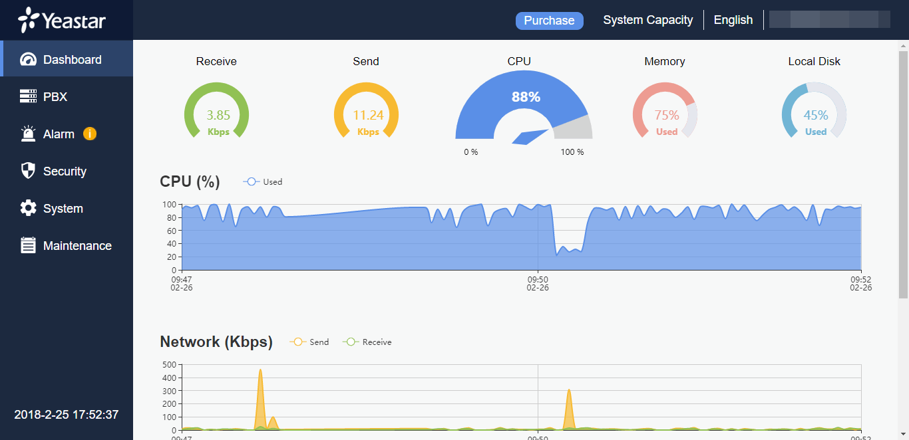Click the Dashboard gauge icon in sidebar
Viewport: 909px width, 440px height.
point(28,60)
